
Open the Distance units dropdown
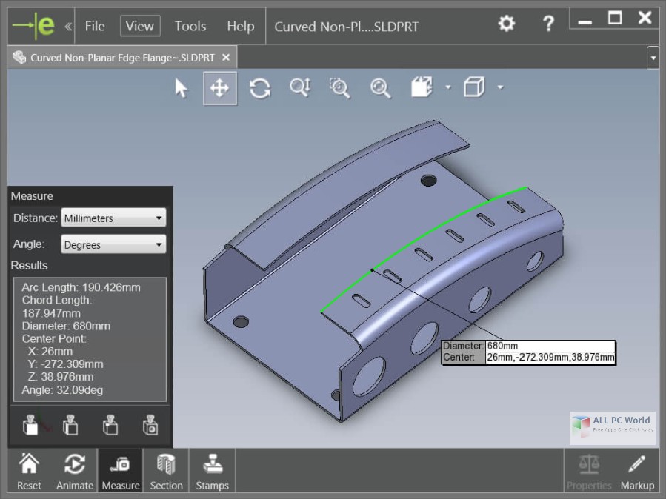coord(113,218)
